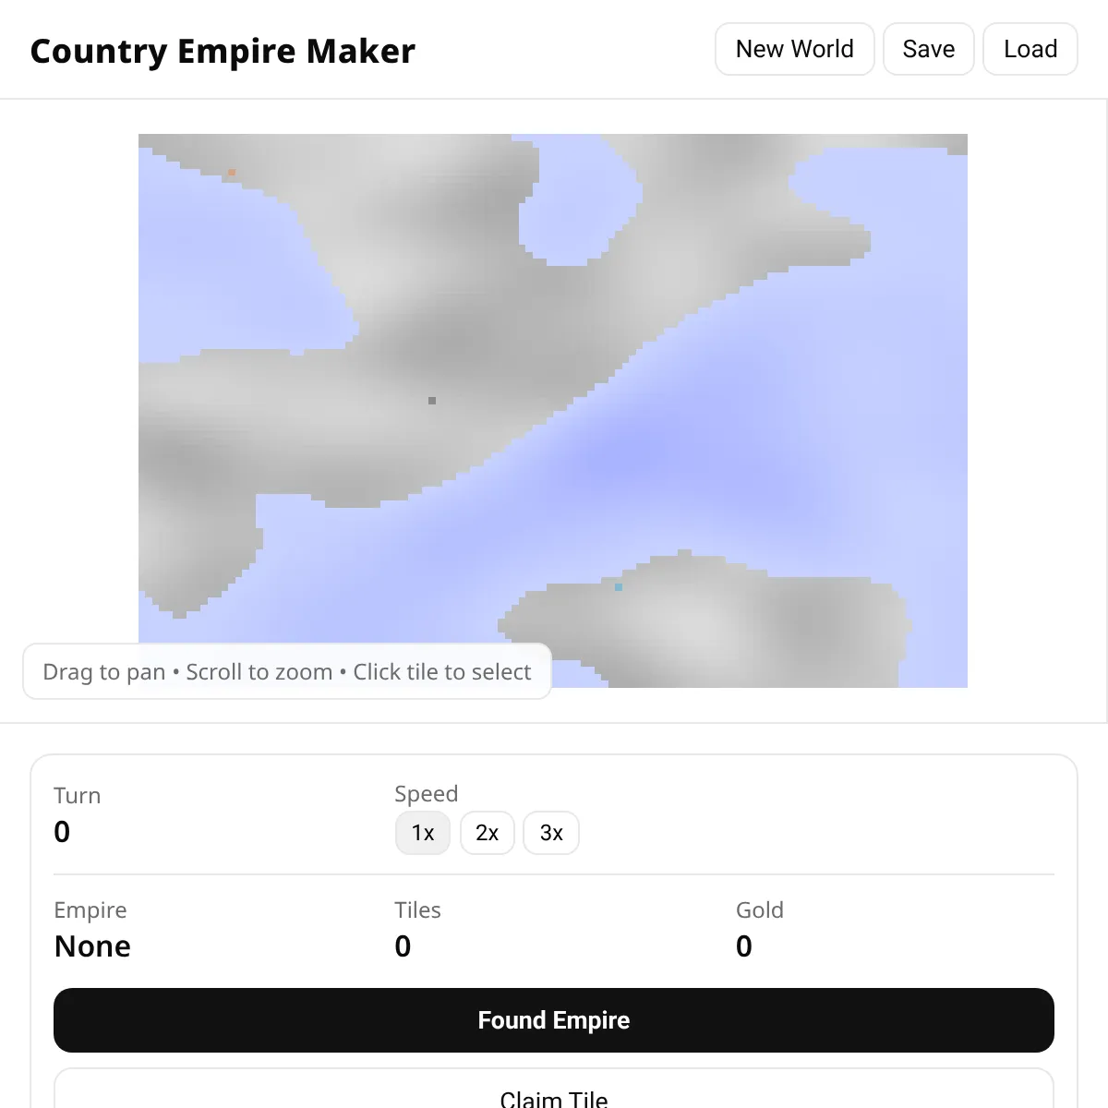Click the New World button
This screenshot has height=1108, width=1108.
794,49
